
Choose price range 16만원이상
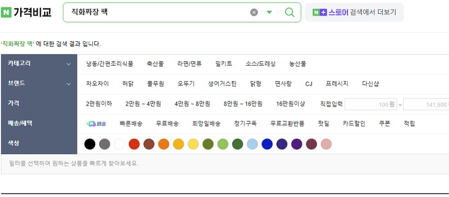pyautogui.click(x=290, y=104)
